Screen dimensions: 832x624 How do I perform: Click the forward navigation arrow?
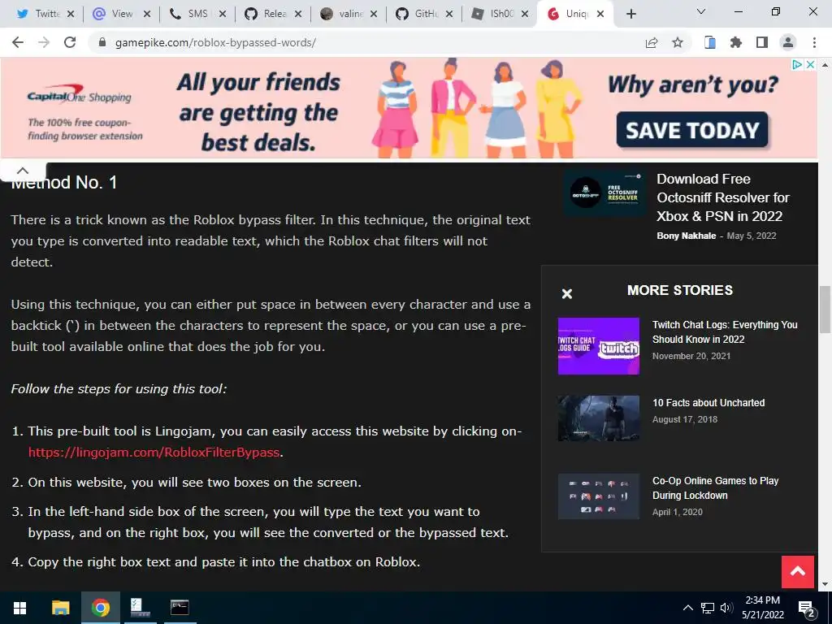44,42
